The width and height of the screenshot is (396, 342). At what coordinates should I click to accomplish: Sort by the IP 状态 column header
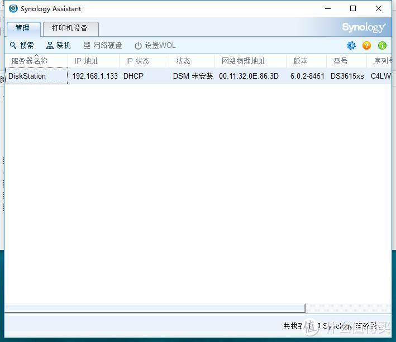tap(144, 61)
